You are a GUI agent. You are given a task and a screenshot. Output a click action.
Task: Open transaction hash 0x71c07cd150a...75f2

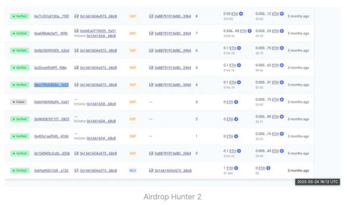(x=51, y=16)
